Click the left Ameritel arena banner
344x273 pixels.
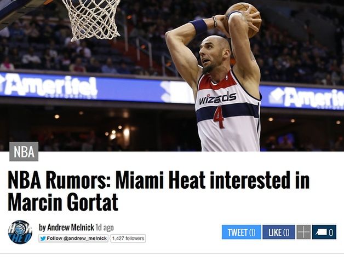click(x=49, y=86)
